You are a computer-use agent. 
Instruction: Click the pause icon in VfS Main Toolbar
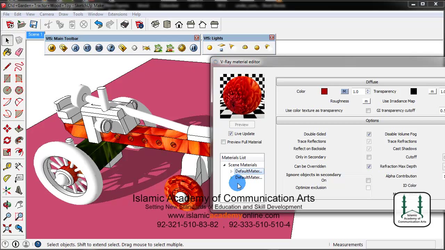194,48
